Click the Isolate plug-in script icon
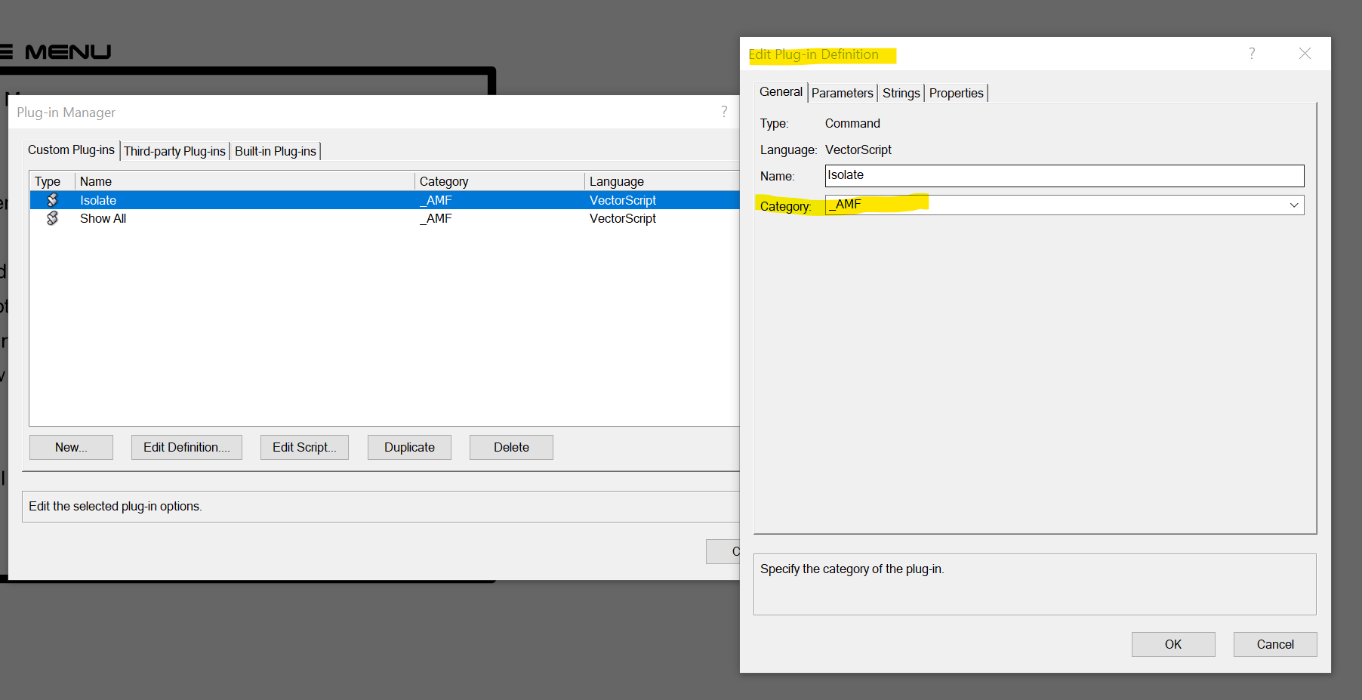 52,200
